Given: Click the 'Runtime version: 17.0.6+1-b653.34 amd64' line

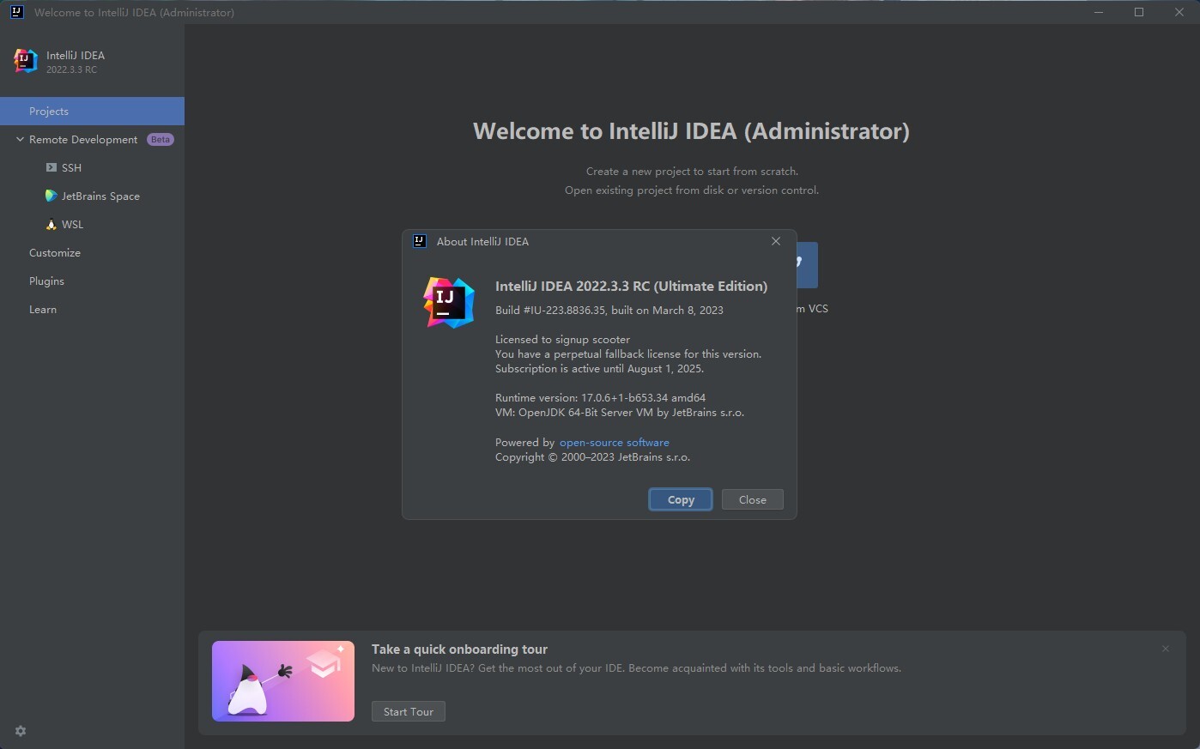Looking at the screenshot, I should point(600,398).
